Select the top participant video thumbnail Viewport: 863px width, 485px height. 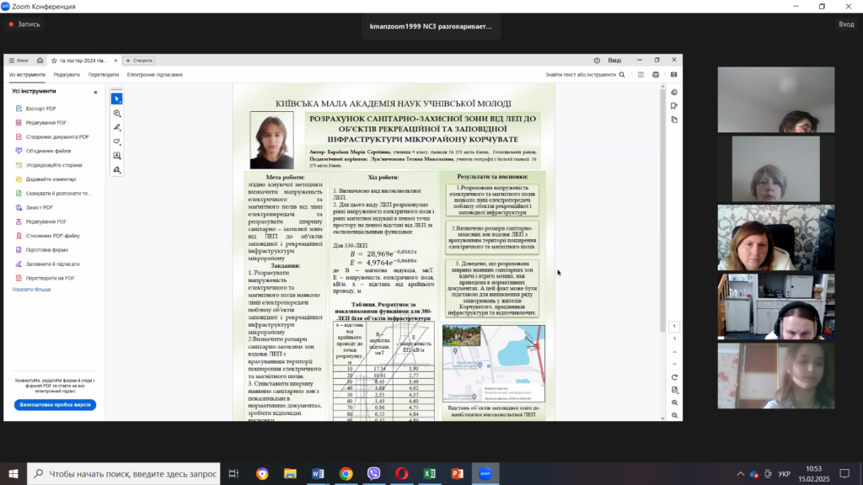pyautogui.click(x=776, y=99)
